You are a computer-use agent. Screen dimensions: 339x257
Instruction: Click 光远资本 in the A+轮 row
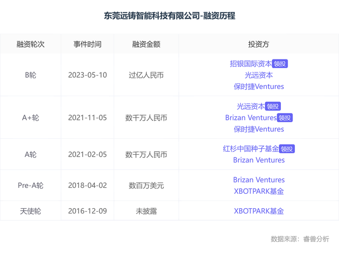(251, 106)
